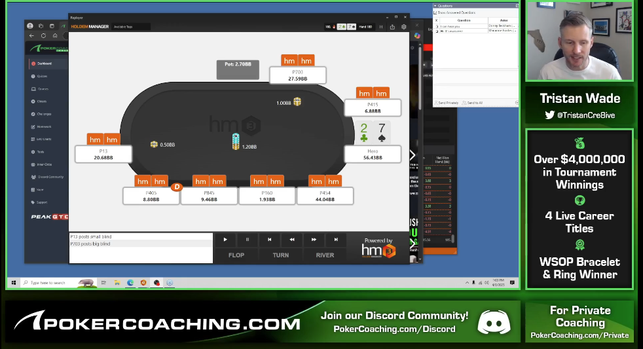The image size is (643, 349).
Task: Click the Hand 180 label
Action: coord(365,27)
